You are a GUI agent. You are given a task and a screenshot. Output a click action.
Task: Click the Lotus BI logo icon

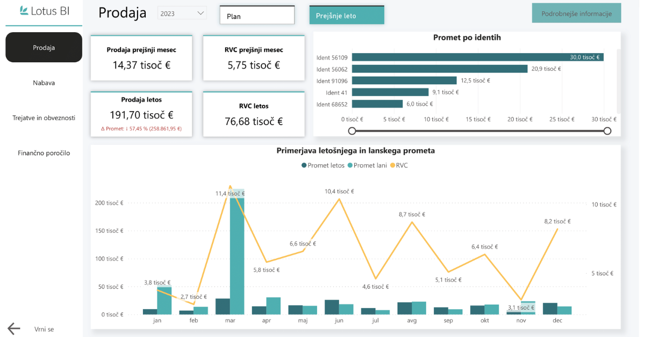(24, 11)
